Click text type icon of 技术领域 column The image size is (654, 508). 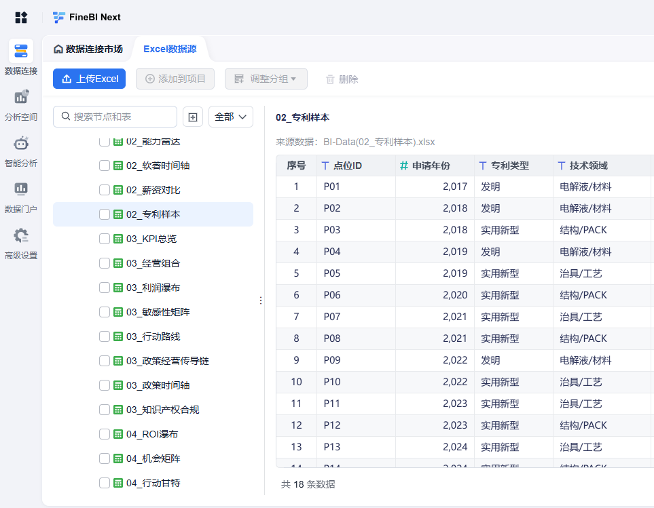[x=562, y=165]
